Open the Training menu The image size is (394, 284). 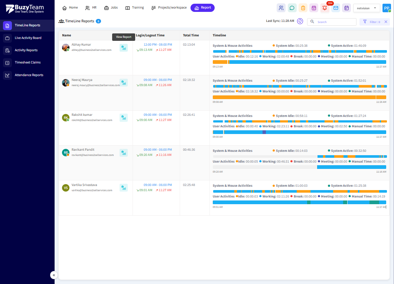coord(134,7)
